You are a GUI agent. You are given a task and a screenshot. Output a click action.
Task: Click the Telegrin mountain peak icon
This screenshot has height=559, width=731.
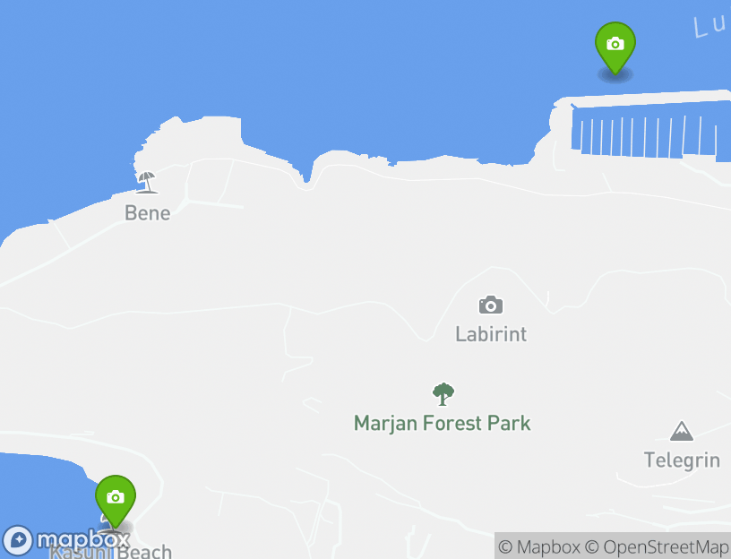682,431
